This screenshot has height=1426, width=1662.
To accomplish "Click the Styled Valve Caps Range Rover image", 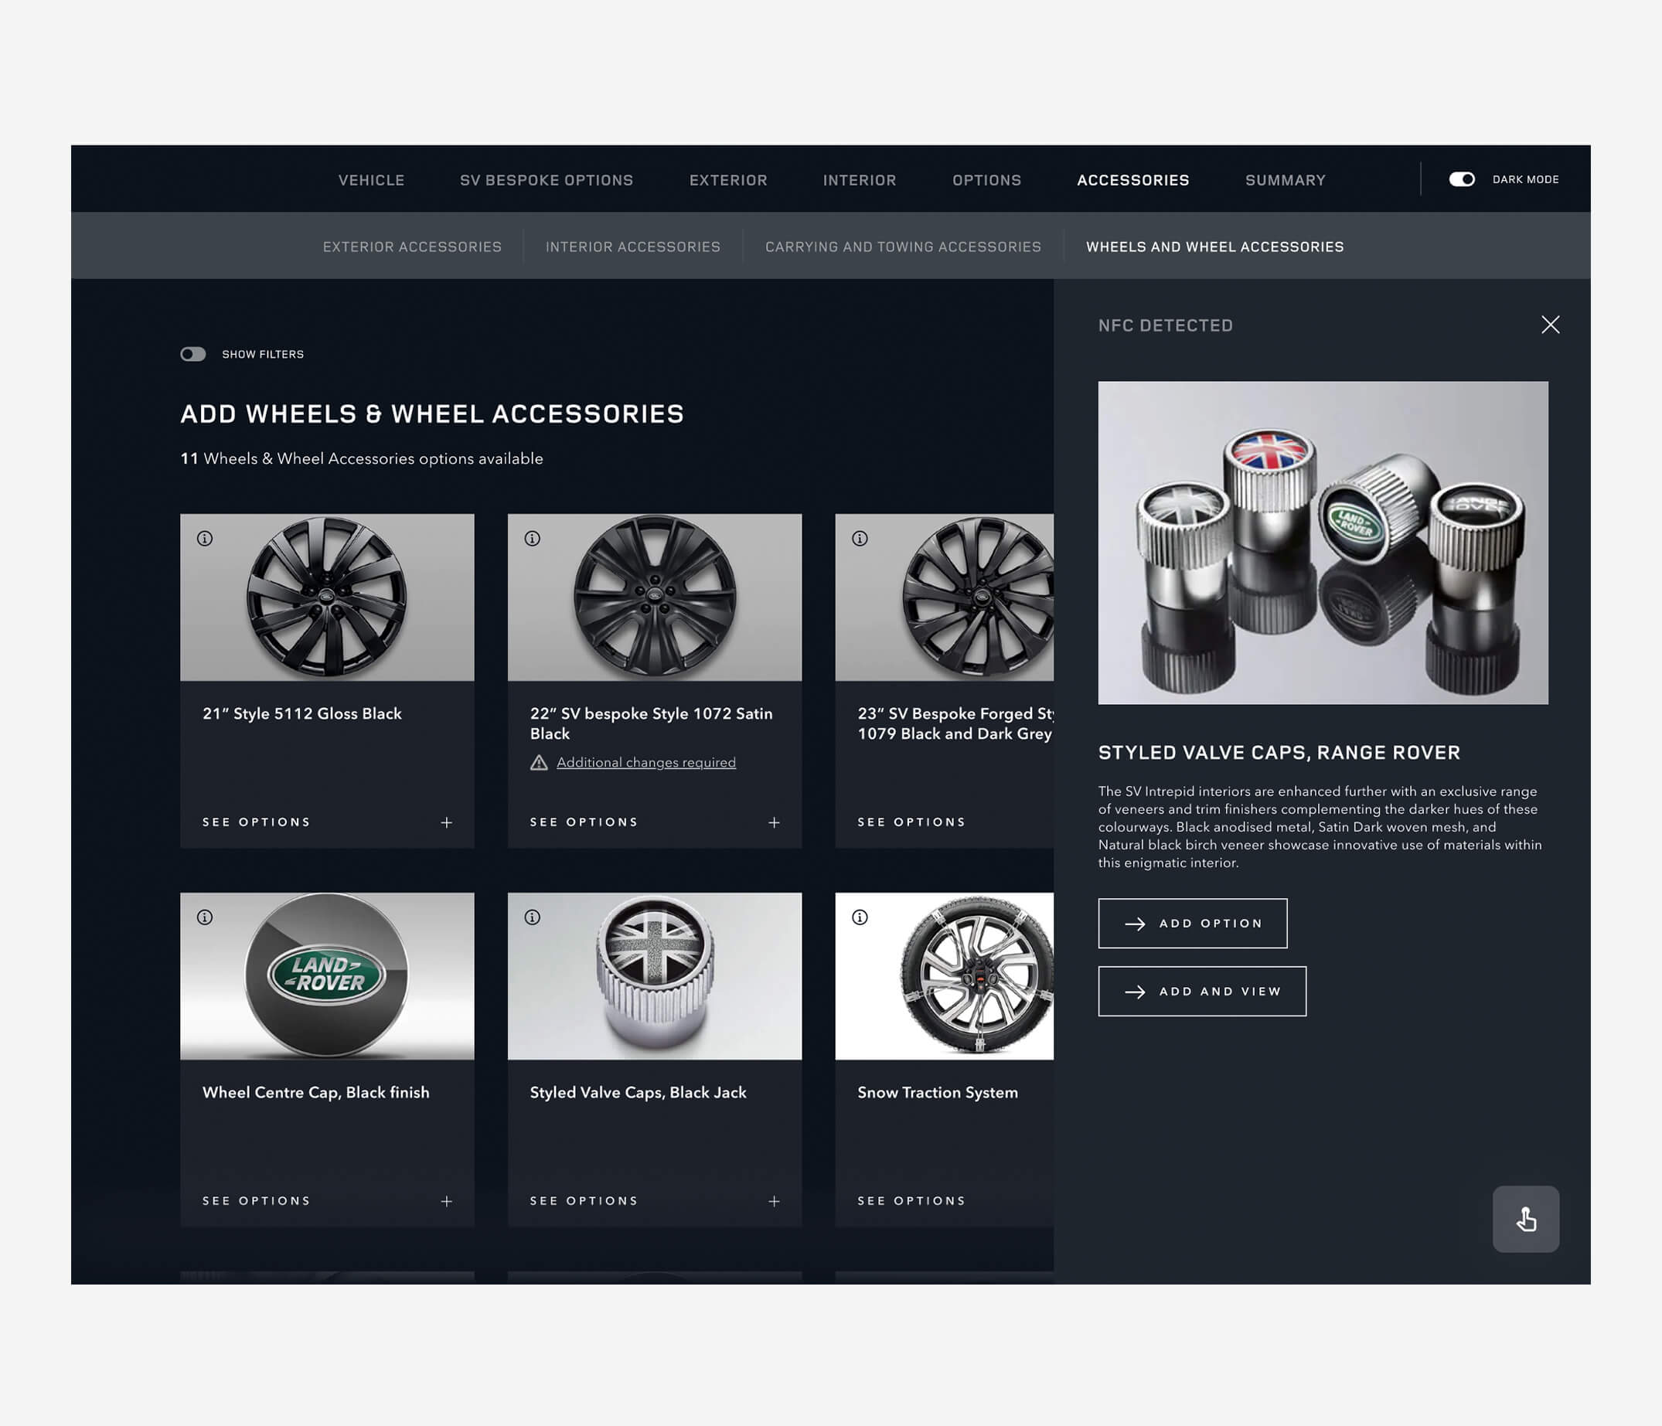I will (1323, 543).
